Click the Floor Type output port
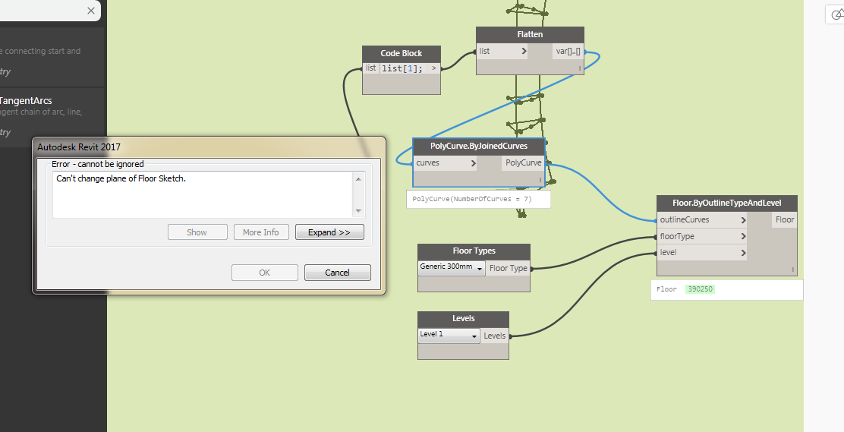The height and width of the screenshot is (432, 844). pyautogui.click(x=508, y=268)
